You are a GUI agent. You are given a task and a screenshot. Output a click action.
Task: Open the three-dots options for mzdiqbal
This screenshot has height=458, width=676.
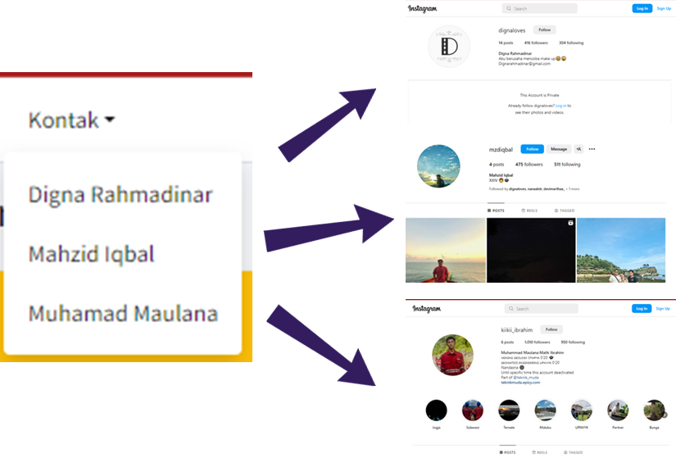click(592, 149)
